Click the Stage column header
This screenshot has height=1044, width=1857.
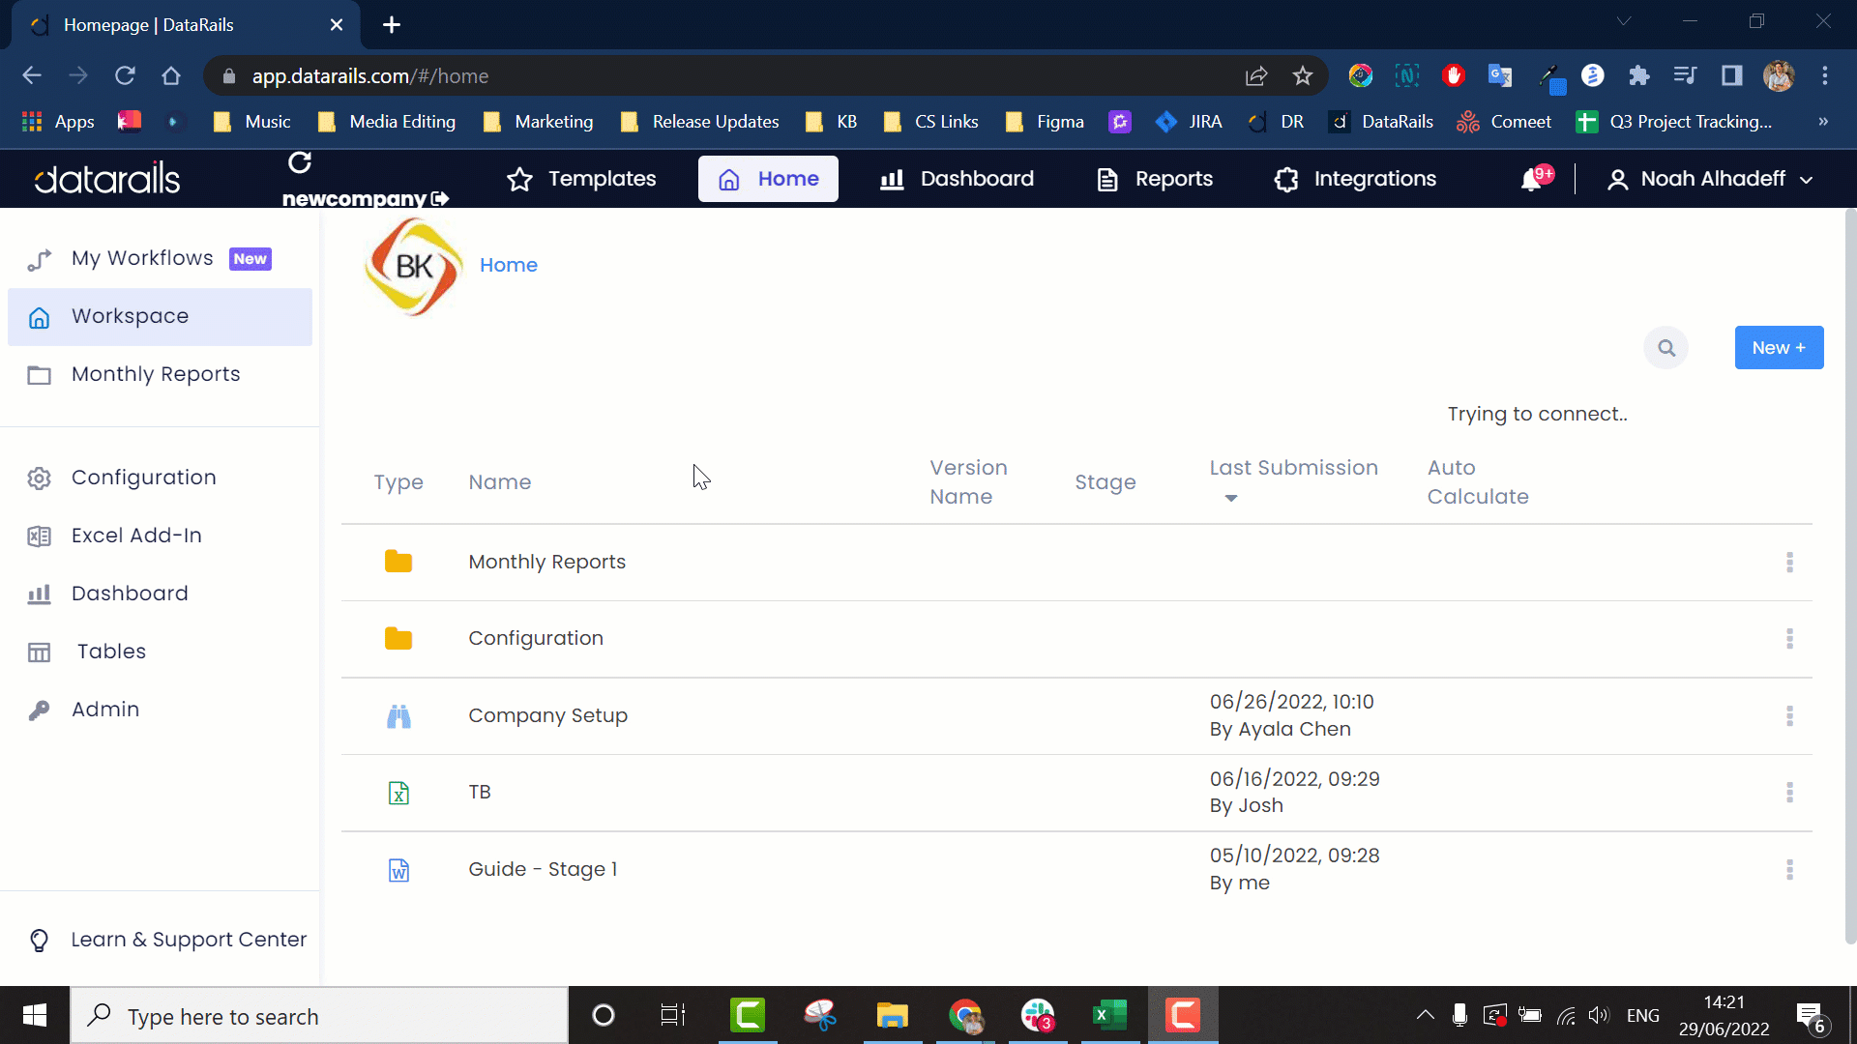click(1105, 482)
